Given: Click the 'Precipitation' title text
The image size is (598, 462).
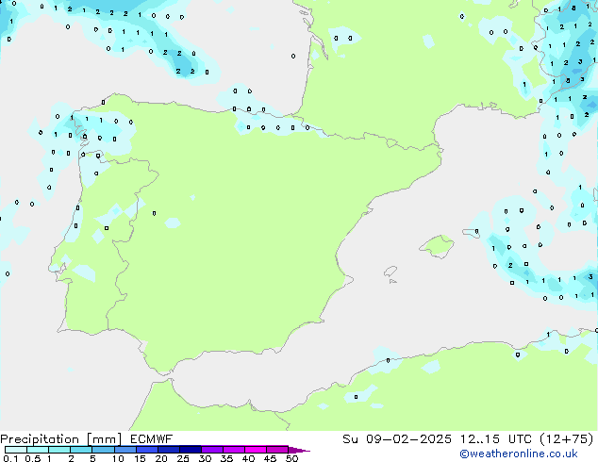Looking at the screenshot, I should (x=40, y=439).
